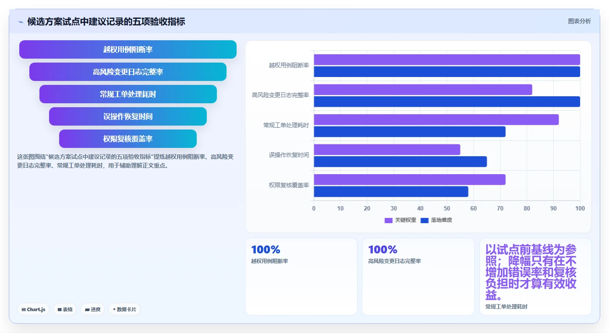Click the 100% value on 越权用例阻断率 card
This screenshot has width=609, height=333.
(266, 250)
